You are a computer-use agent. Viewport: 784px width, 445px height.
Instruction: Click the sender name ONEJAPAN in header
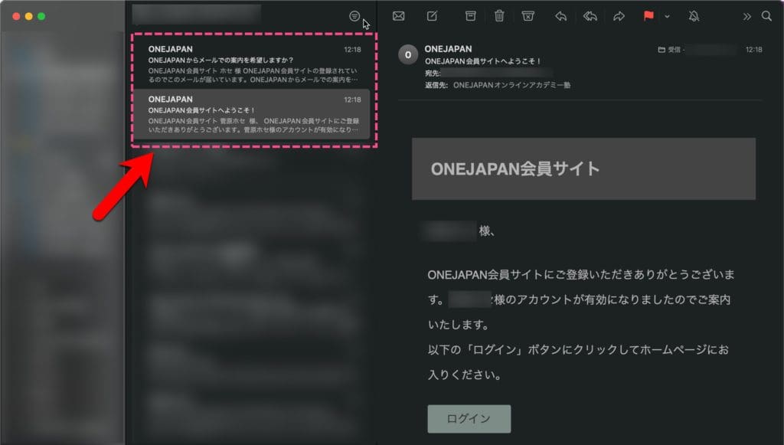pos(448,49)
